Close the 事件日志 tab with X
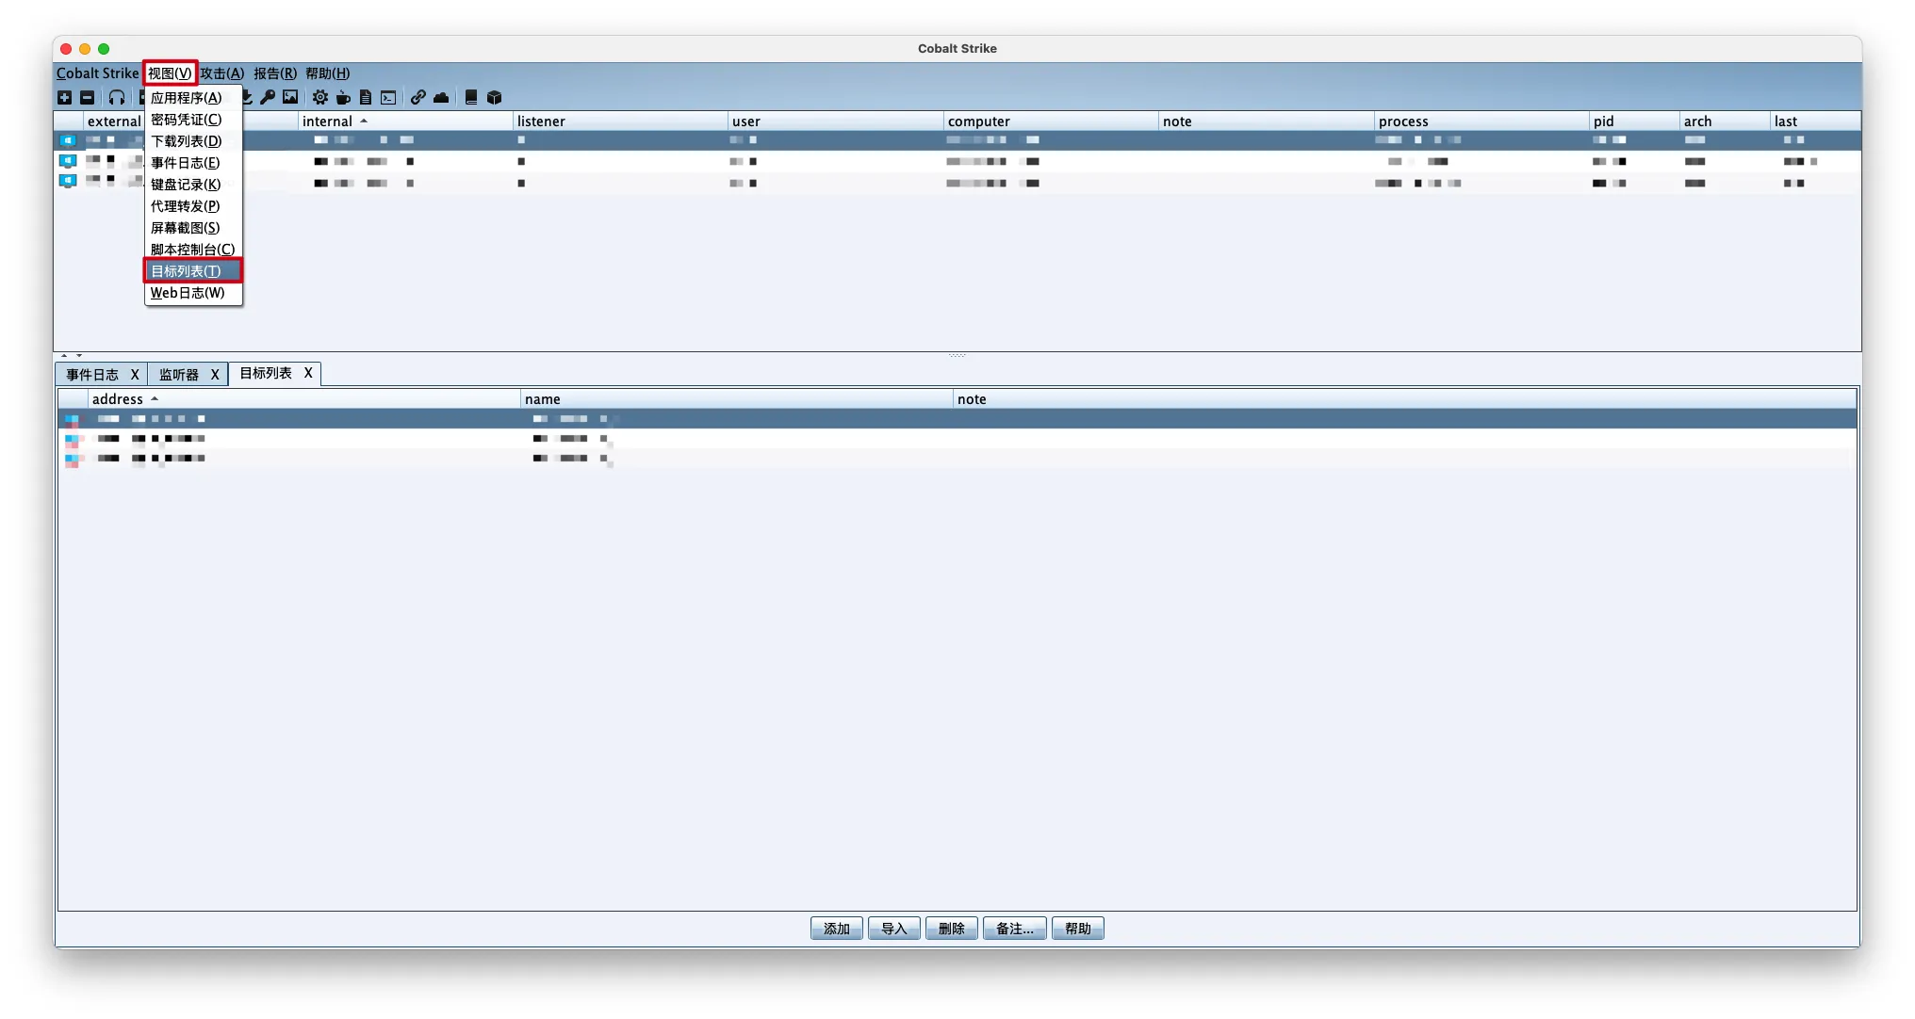The height and width of the screenshot is (1019, 1915). [135, 375]
